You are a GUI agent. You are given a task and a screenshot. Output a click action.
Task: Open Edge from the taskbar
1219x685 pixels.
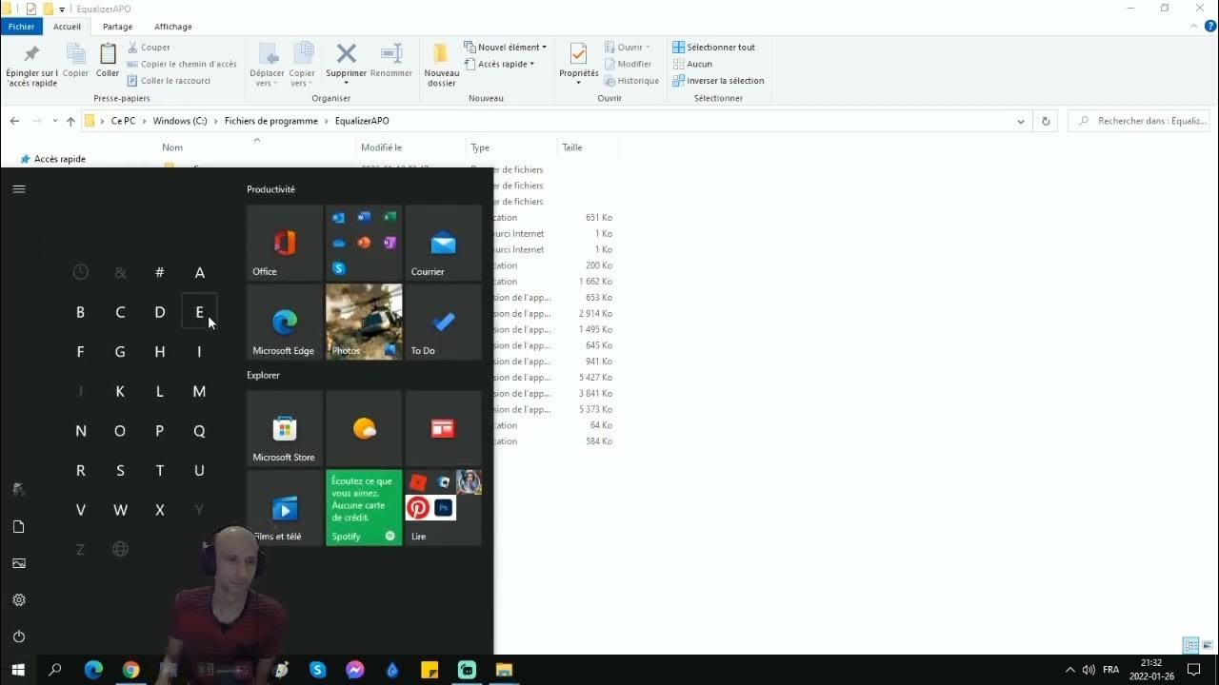tap(93, 670)
